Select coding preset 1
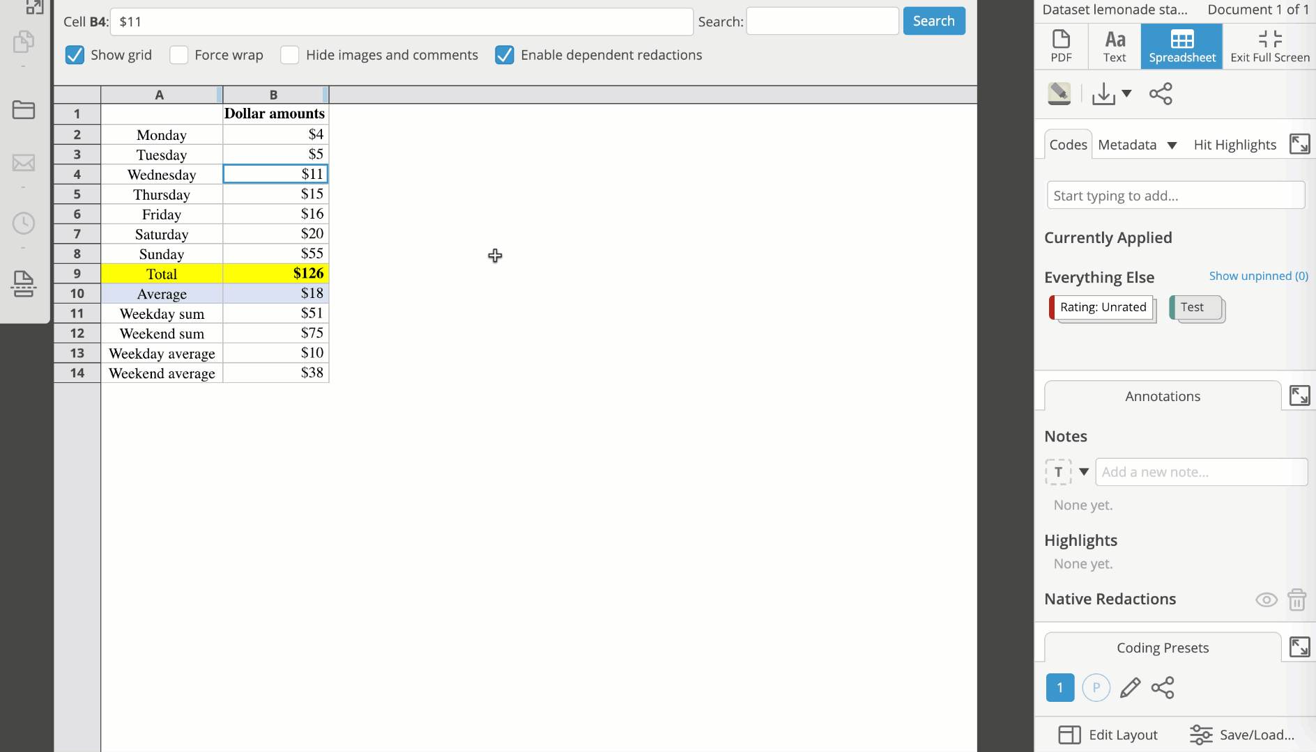The height and width of the screenshot is (752, 1316). point(1059,687)
